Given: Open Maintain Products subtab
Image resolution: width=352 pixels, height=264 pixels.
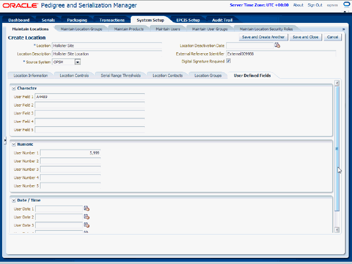Looking at the screenshot, I should 129,29.
